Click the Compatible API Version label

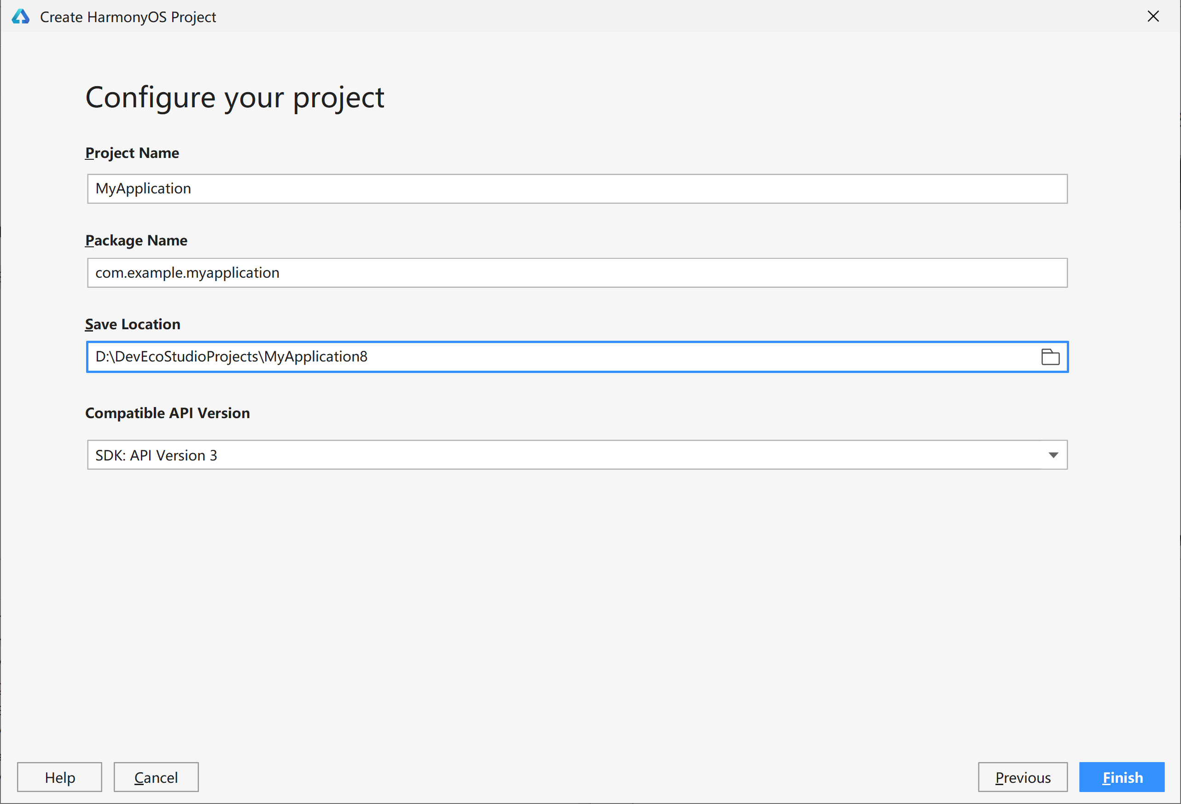[x=168, y=413]
